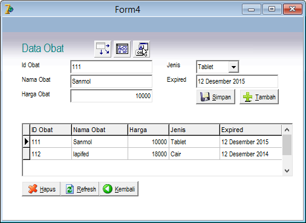Focus the Id Obat input field

(x=111, y=67)
